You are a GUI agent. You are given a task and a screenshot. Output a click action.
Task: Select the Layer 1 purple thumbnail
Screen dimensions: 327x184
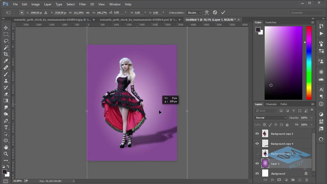pyautogui.click(x=265, y=164)
